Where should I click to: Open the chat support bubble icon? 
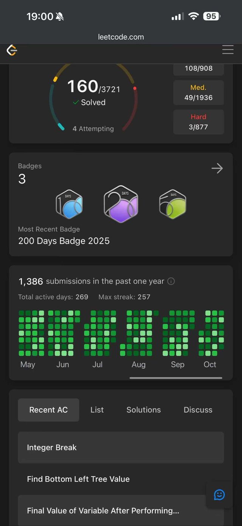coord(219,495)
